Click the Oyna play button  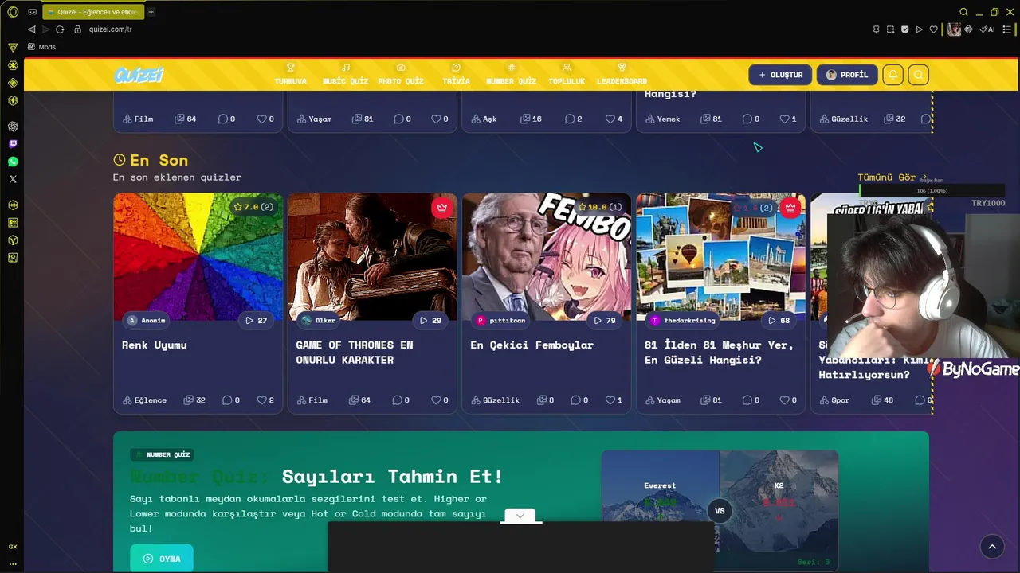click(161, 559)
